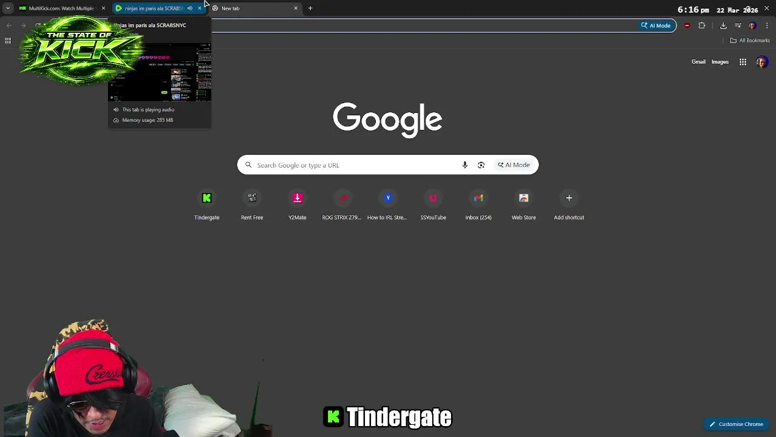Show Chrome downloads
This screenshot has width=776, height=437.
point(723,25)
